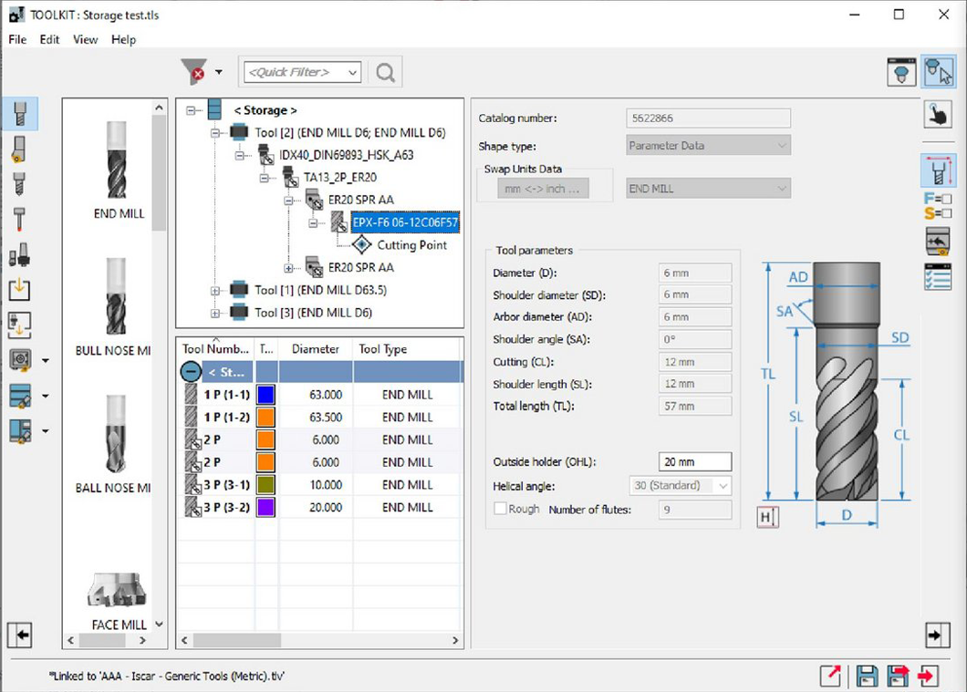Image resolution: width=967 pixels, height=692 pixels.
Task: Open the Helical angle dropdown
Action: (x=680, y=486)
